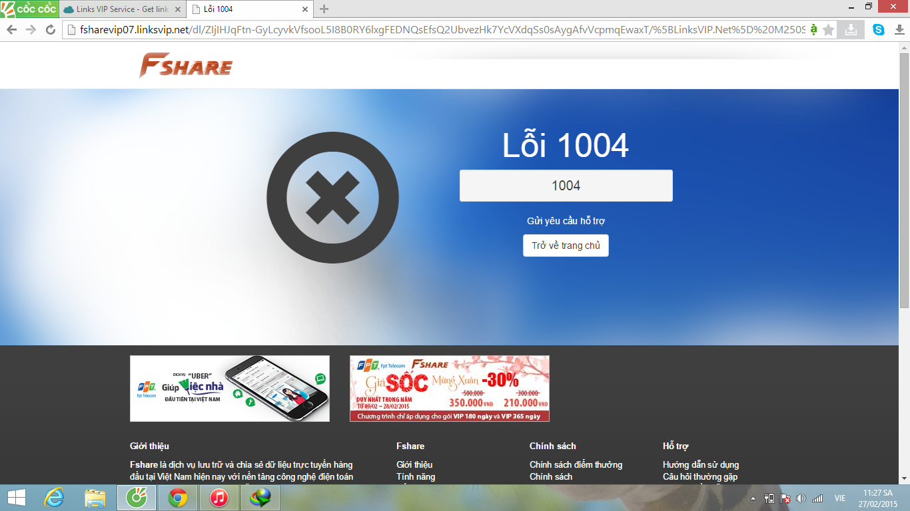Screen dimensions: 910x511
Task: Click the battery power tray icon
Action: click(x=769, y=498)
